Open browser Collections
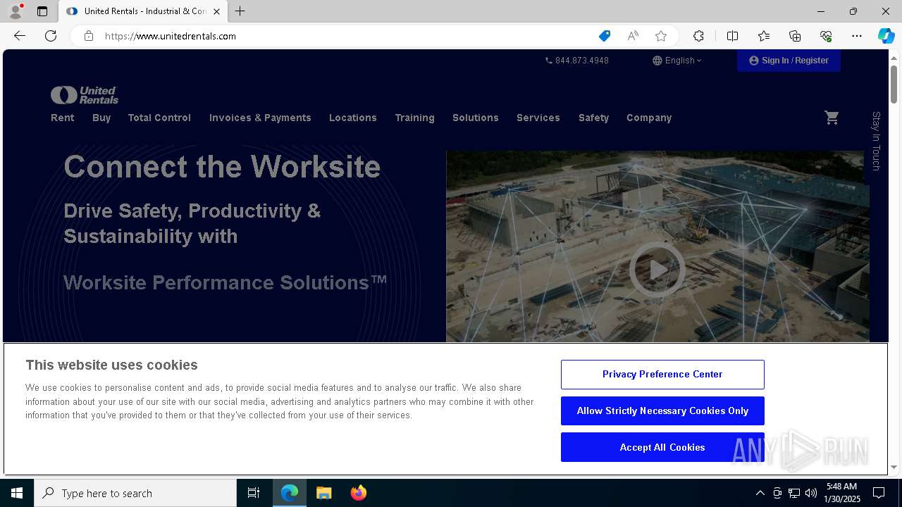Viewport: 902px width, 507px height. pos(795,36)
